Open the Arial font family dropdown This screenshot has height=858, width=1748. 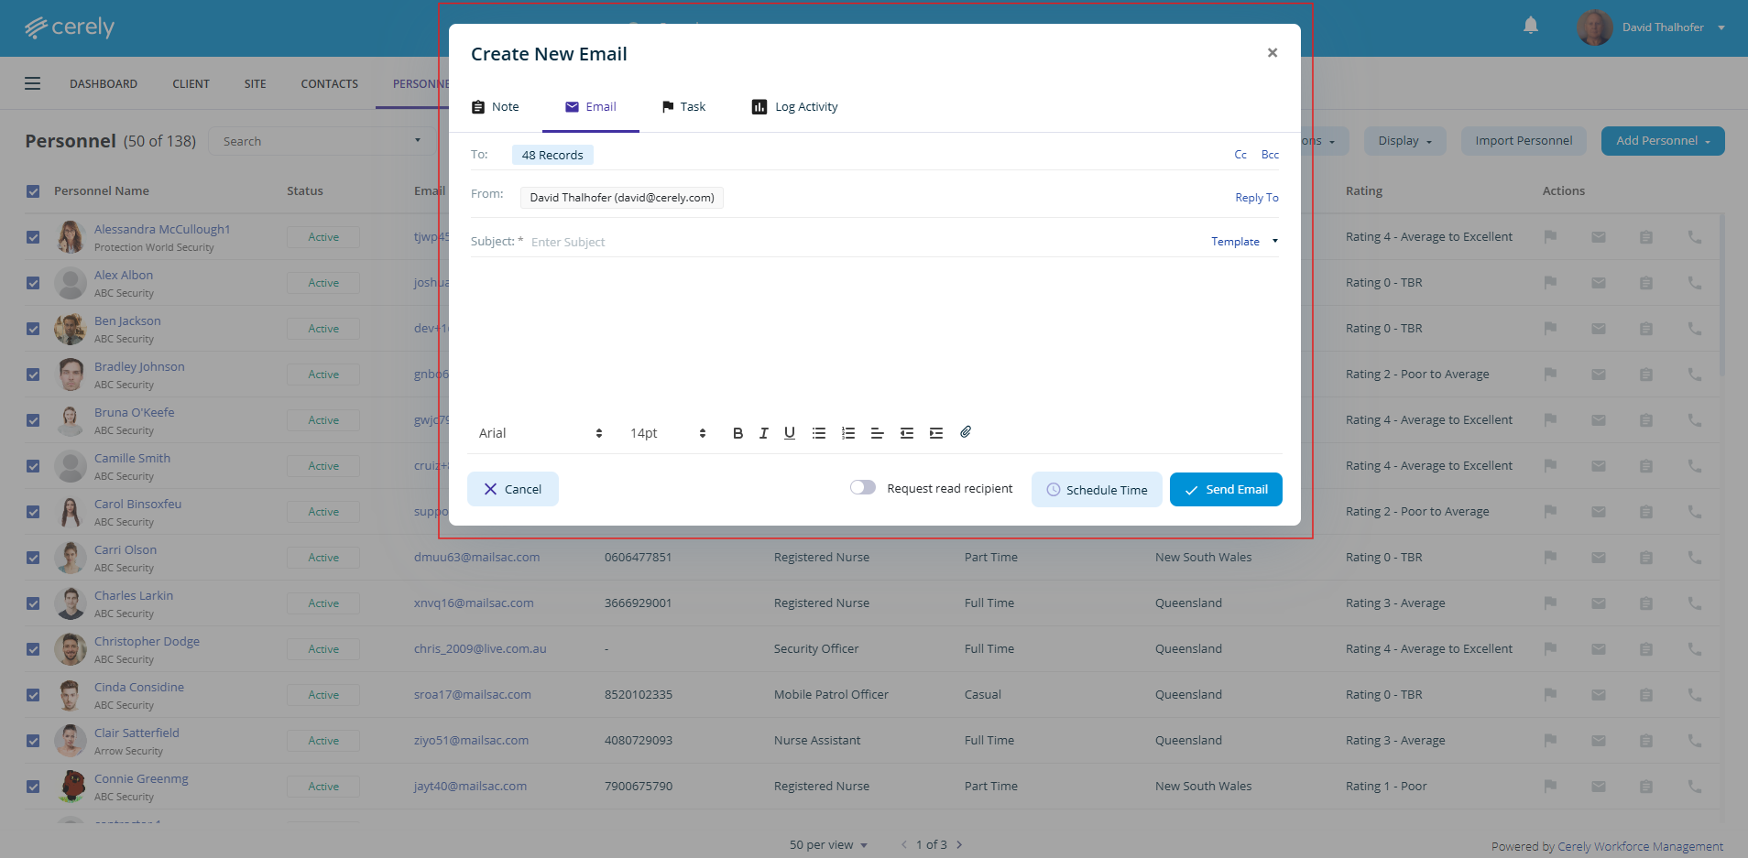click(541, 433)
